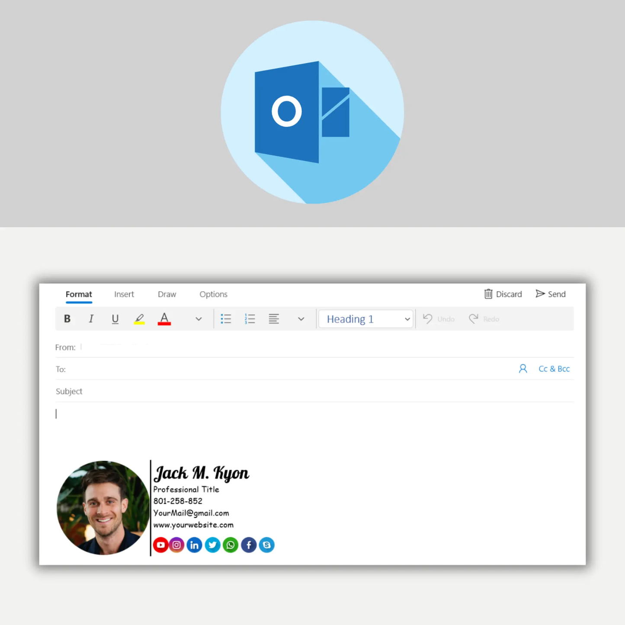
Task: Click the Undo button
Action: click(439, 319)
